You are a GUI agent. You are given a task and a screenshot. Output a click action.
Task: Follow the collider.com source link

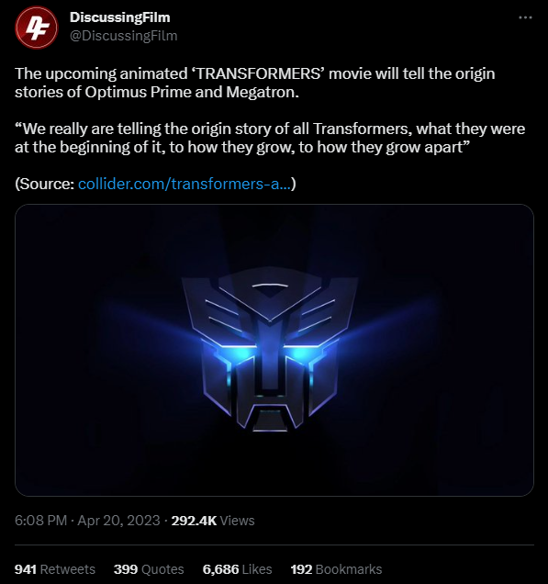(185, 184)
